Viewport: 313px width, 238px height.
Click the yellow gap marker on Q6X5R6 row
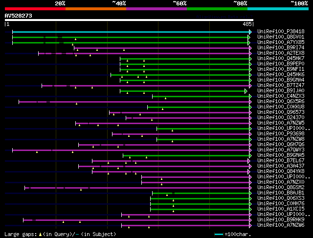76,104
